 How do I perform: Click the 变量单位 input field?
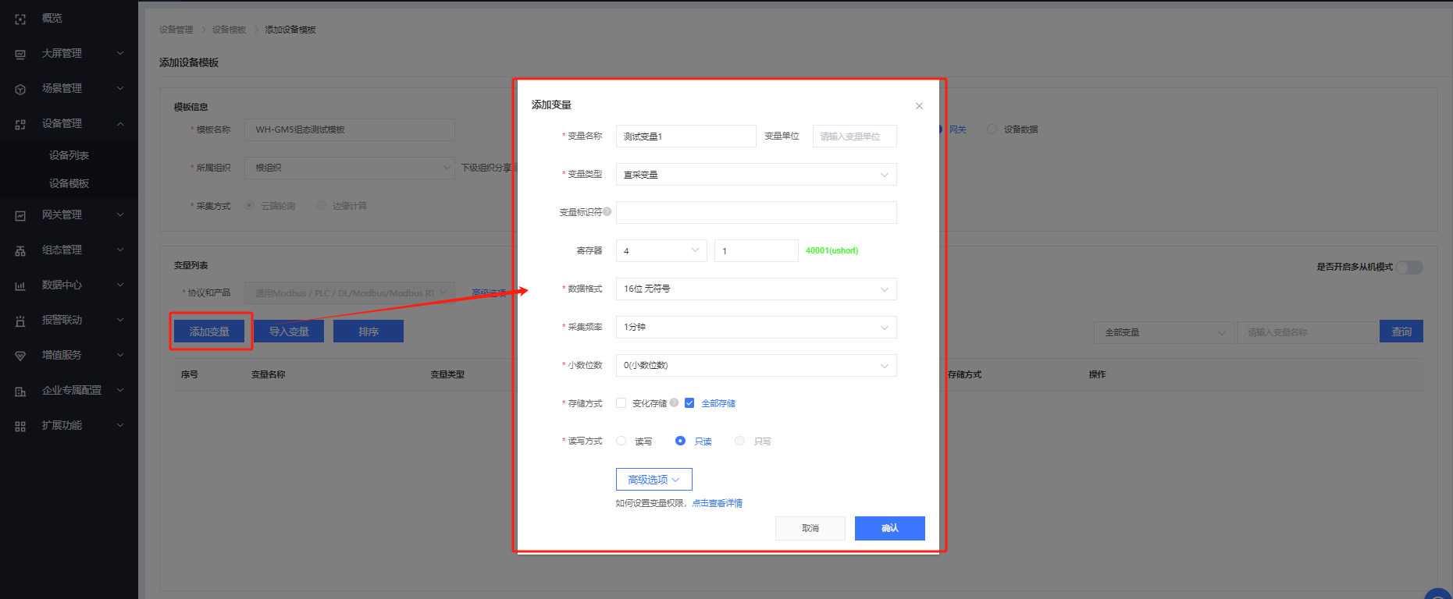854,136
